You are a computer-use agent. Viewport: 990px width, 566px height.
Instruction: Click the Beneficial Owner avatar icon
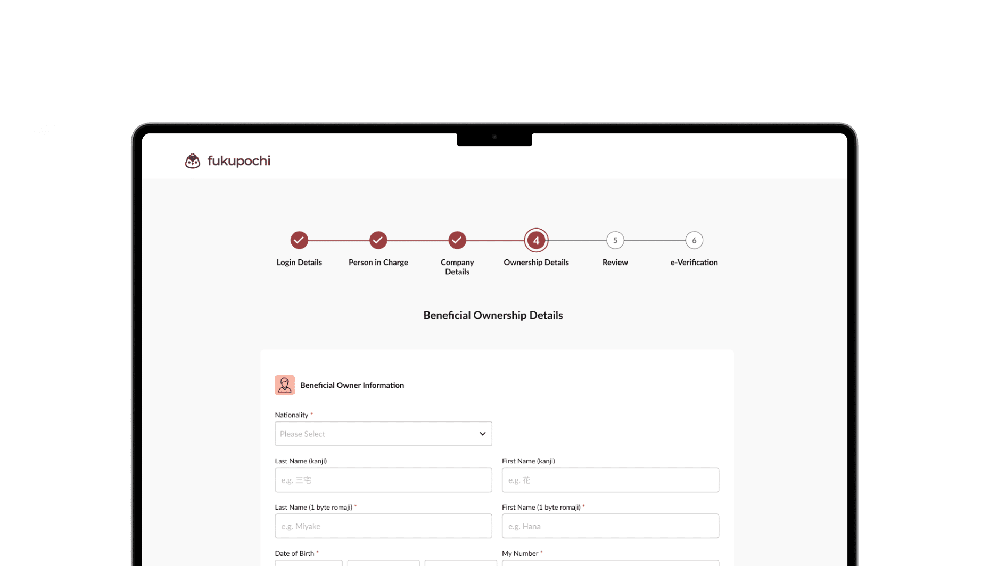[285, 385]
